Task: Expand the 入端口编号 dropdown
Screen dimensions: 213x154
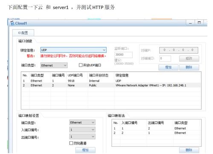Action: (82, 130)
